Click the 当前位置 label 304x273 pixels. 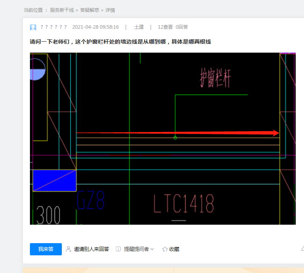pyautogui.click(x=33, y=10)
